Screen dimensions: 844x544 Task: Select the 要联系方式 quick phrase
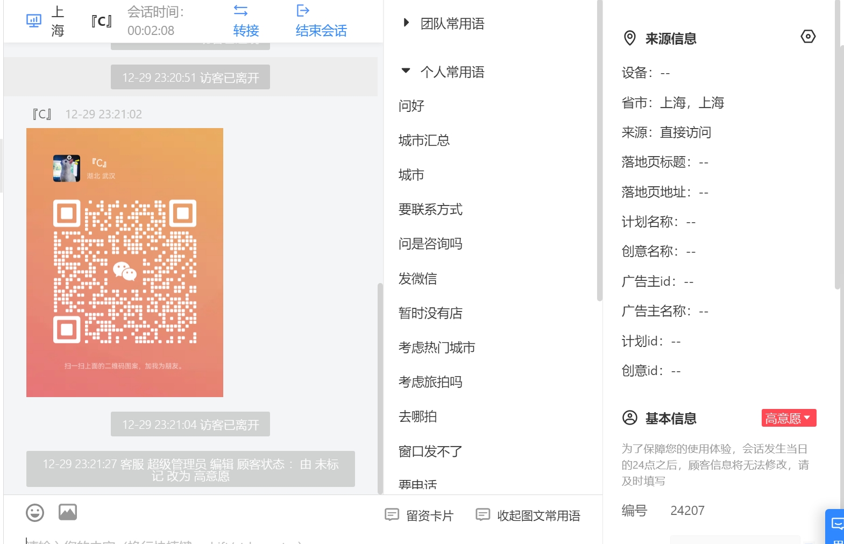pyautogui.click(x=430, y=209)
